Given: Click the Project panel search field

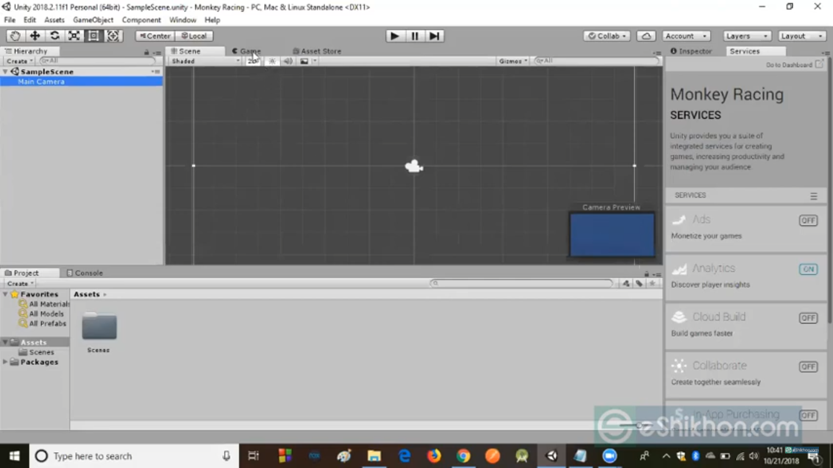Looking at the screenshot, I should pyautogui.click(x=521, y=283).
